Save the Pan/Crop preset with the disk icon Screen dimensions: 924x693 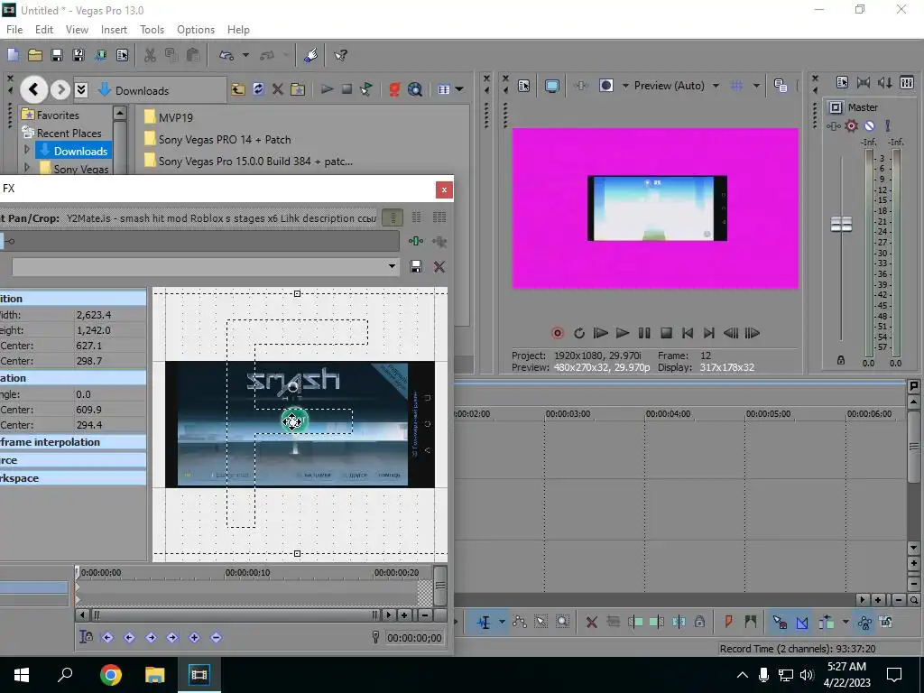[416, 266]
